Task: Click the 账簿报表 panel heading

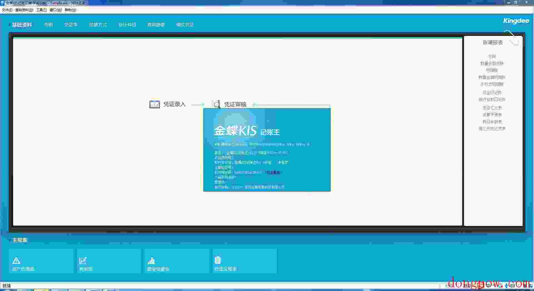Action: point(493,42)
